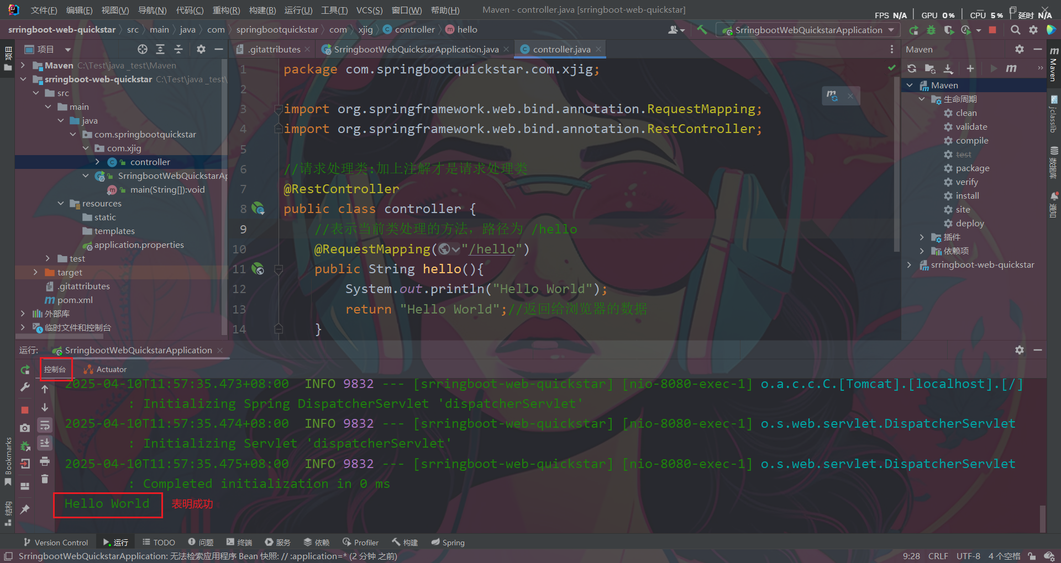This screenshot has height=563, width=1061.
Task: Click the camera thread dump icon
Action: (25, 428)
